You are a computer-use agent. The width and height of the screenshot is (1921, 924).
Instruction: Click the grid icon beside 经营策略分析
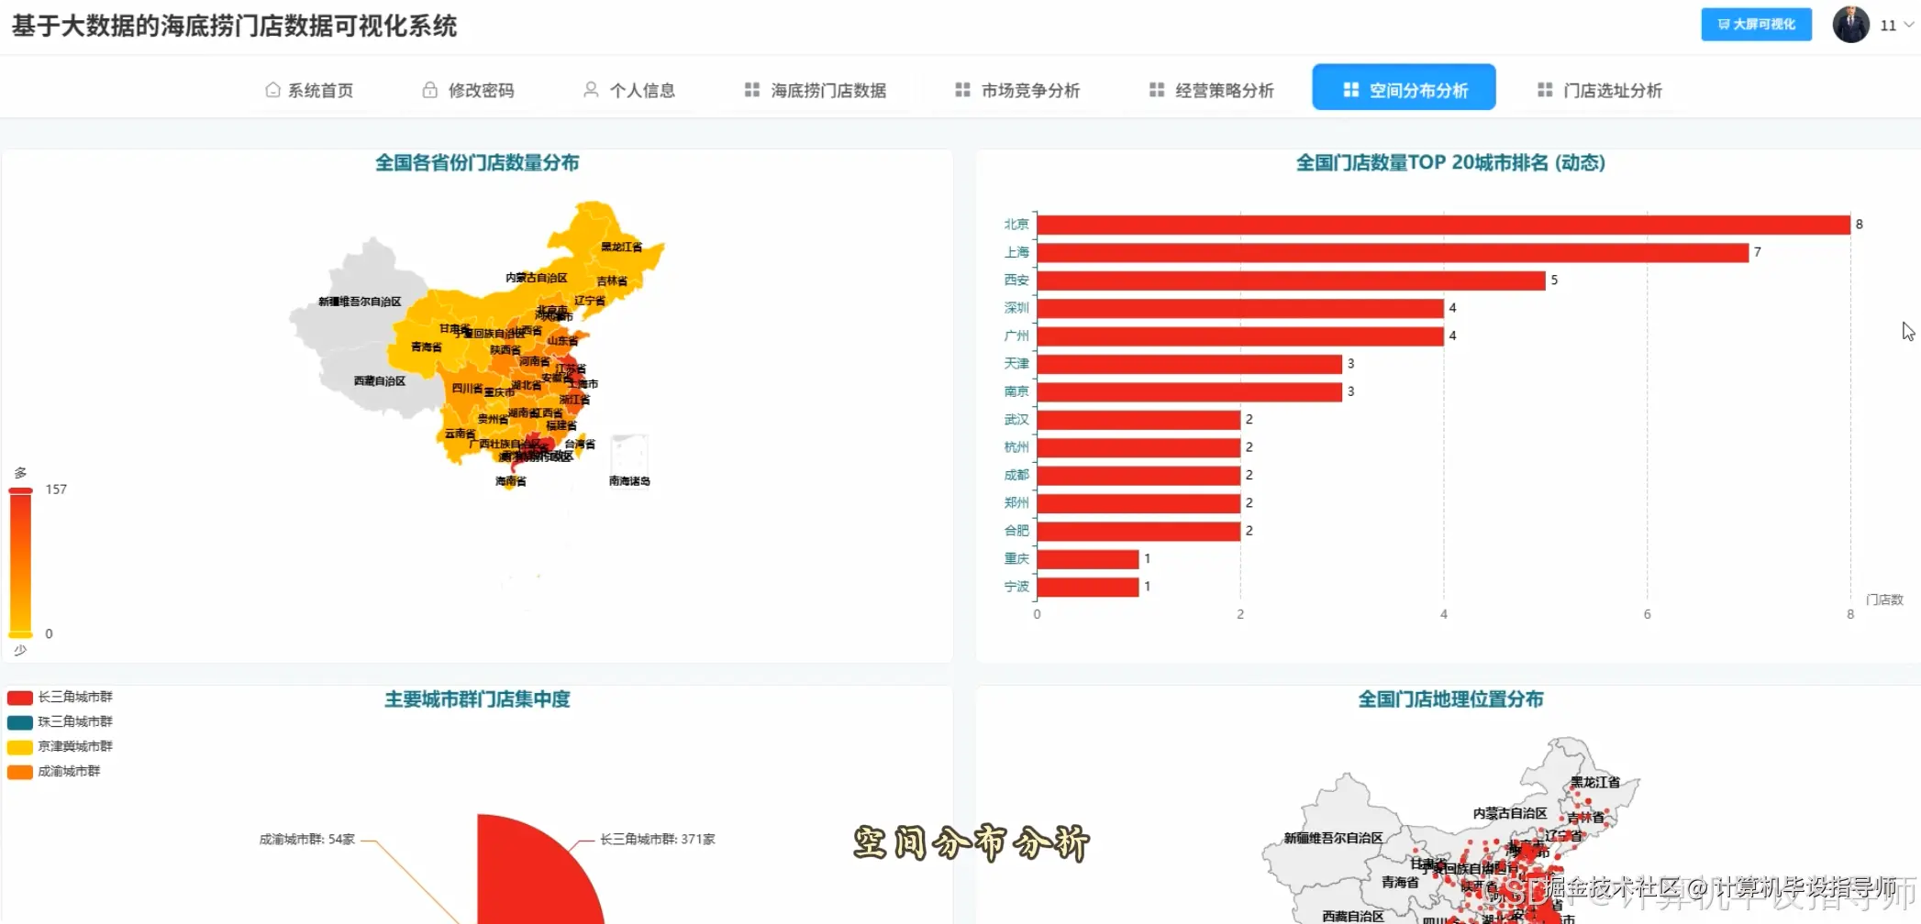point(1155,89)
